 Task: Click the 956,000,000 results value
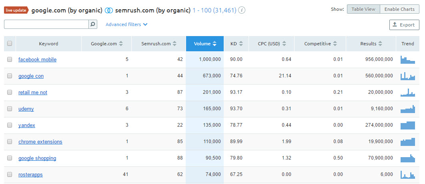(379, 59)
